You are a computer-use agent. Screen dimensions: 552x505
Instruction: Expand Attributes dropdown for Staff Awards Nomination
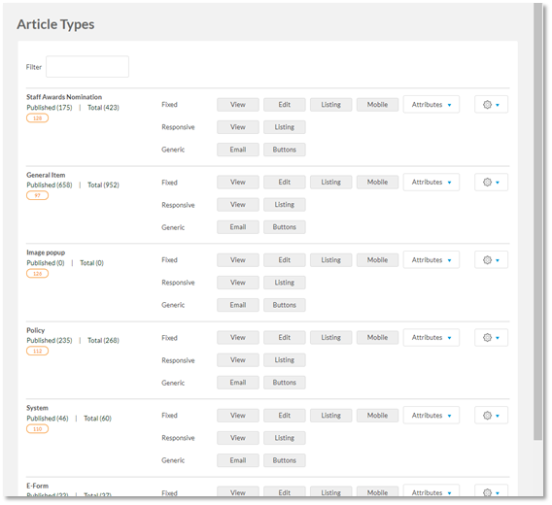coord(431,105)
